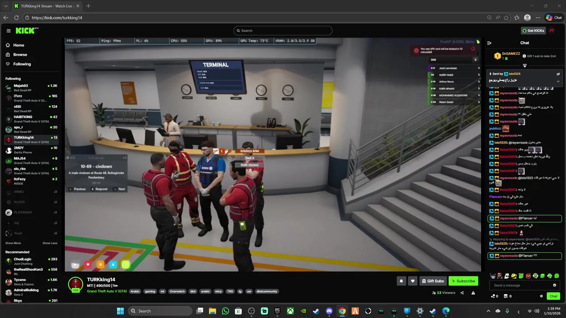Viewport: 566px width, 318px height.
Task: Open iTvrz channel in the Following list
Action: point(31,98)
